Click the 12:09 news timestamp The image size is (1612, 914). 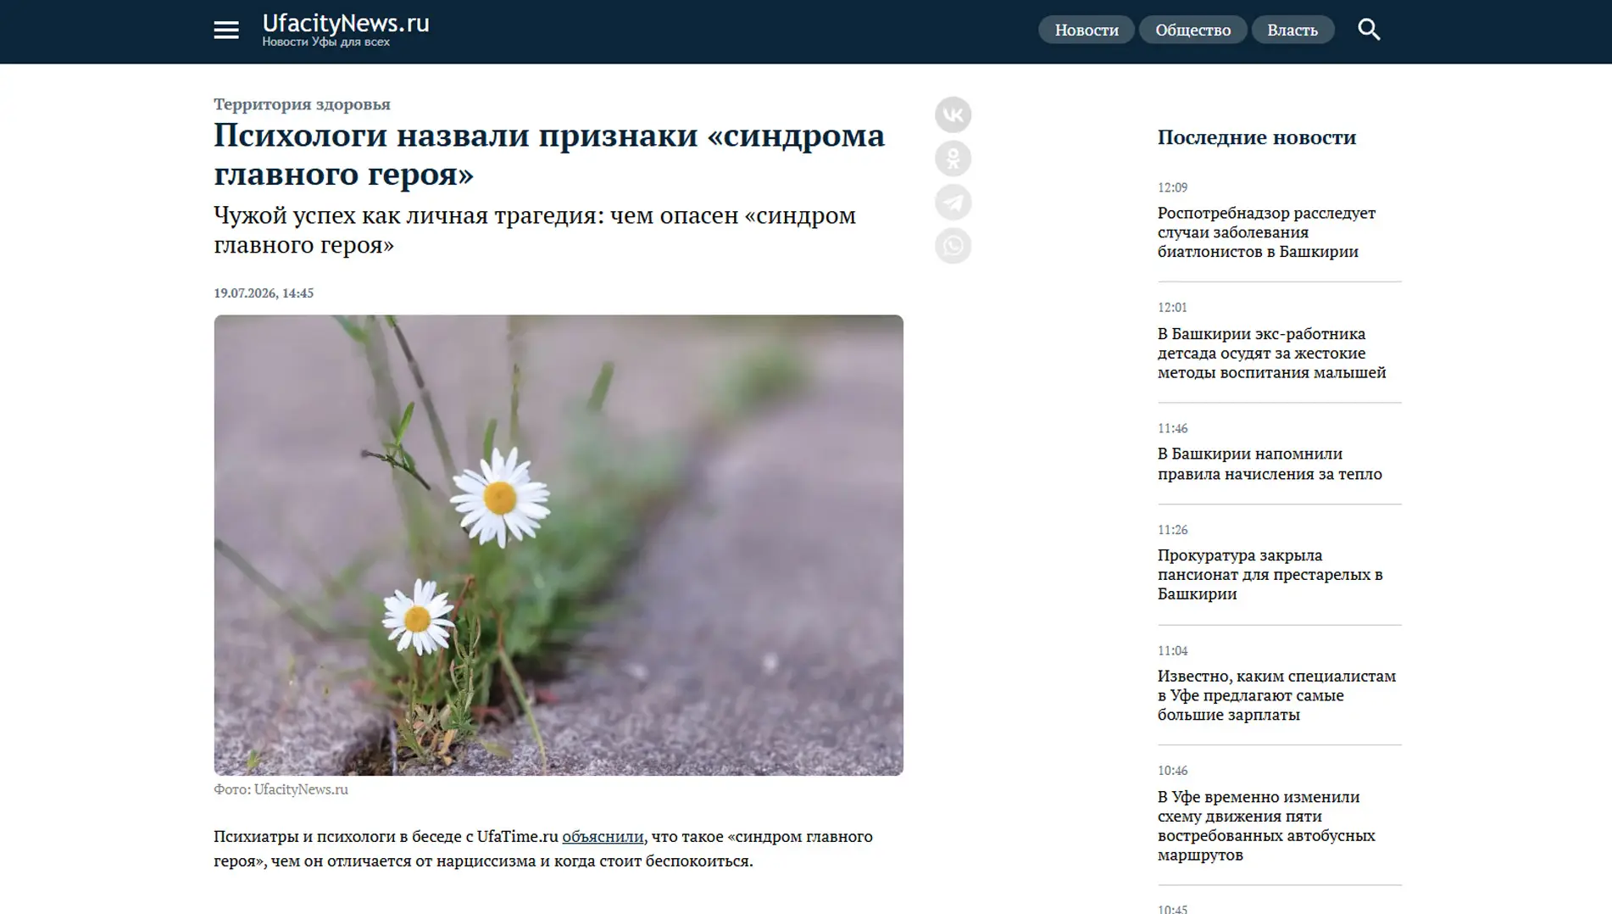pos(1172,187)
